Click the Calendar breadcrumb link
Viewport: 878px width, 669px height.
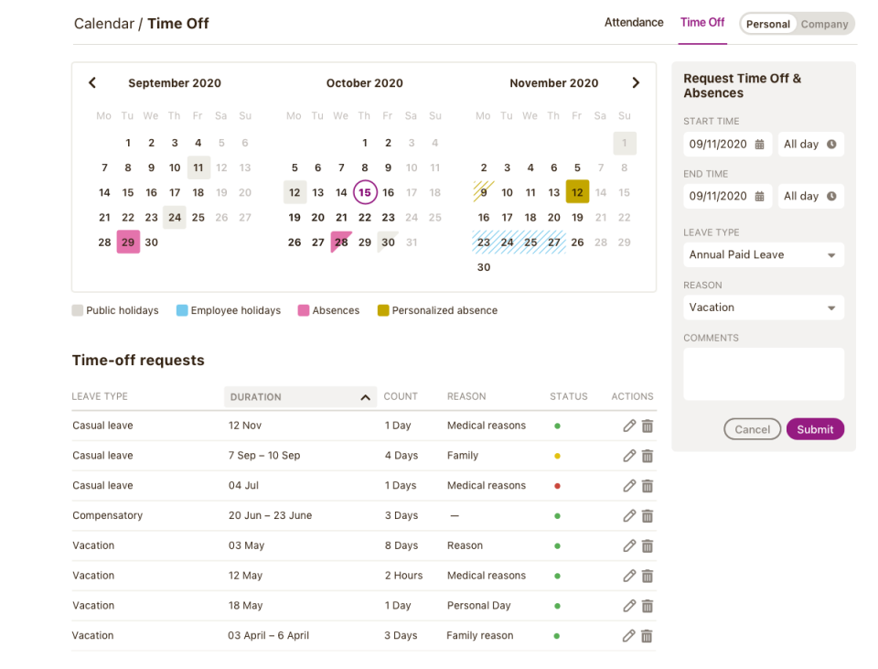(x=104, y=24)
